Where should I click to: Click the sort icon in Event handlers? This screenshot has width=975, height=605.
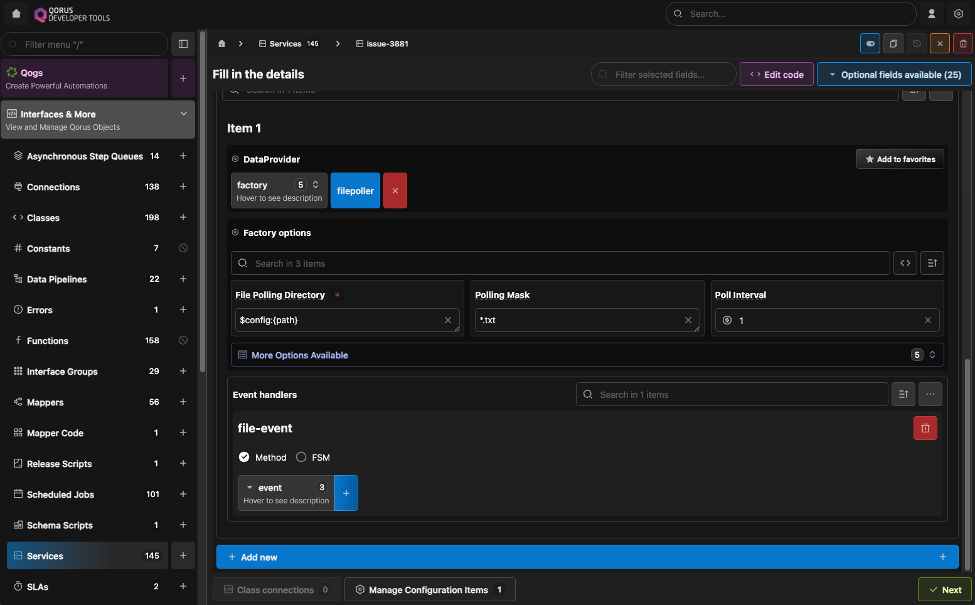coord(903,394)
